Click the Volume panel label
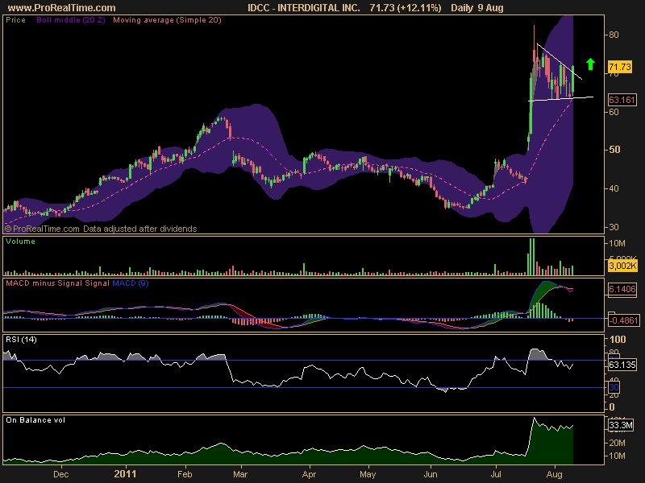The image size is (645, 483). coord(21,242)
